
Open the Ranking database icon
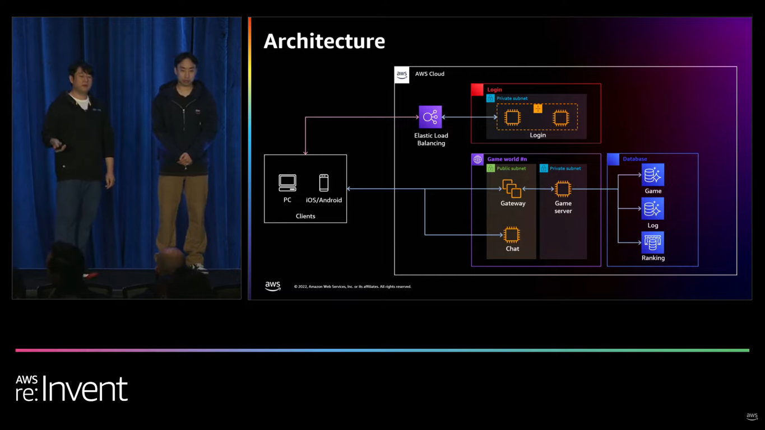pos(652,242)
